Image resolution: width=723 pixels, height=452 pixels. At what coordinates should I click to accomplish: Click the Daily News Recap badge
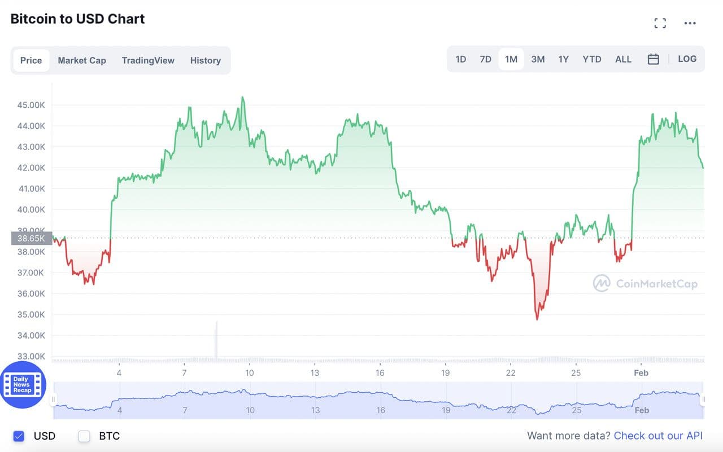(21, 385)
